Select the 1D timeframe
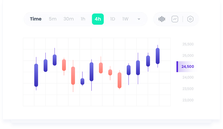This screenshot has height=129, width=223. pyautogui.click(x=112, y=19)
